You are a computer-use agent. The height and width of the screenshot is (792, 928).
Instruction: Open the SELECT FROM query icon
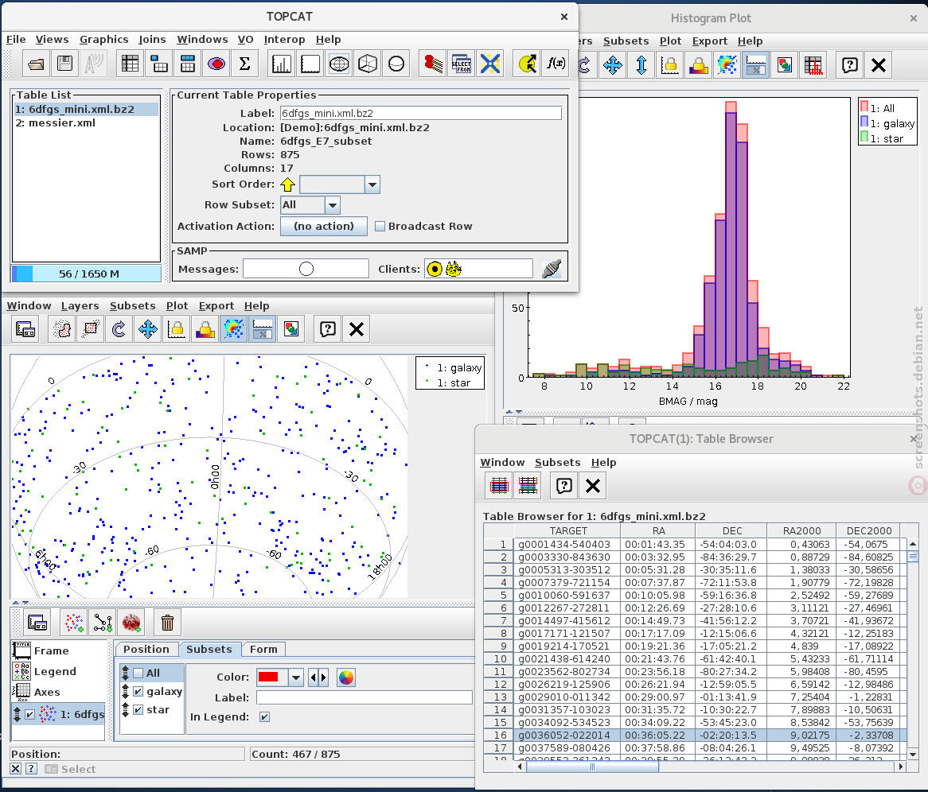[x=462, y=64]
